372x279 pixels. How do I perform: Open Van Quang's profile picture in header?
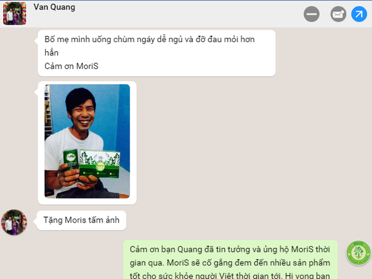(x=15, y=13)
